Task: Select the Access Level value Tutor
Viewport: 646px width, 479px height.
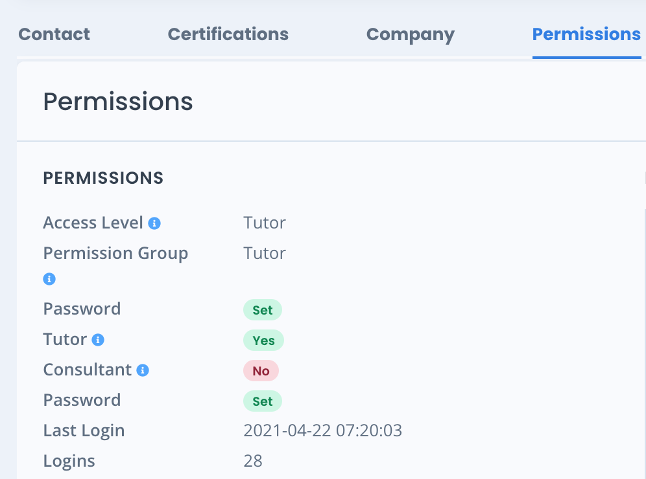Action: pos(265,223)
